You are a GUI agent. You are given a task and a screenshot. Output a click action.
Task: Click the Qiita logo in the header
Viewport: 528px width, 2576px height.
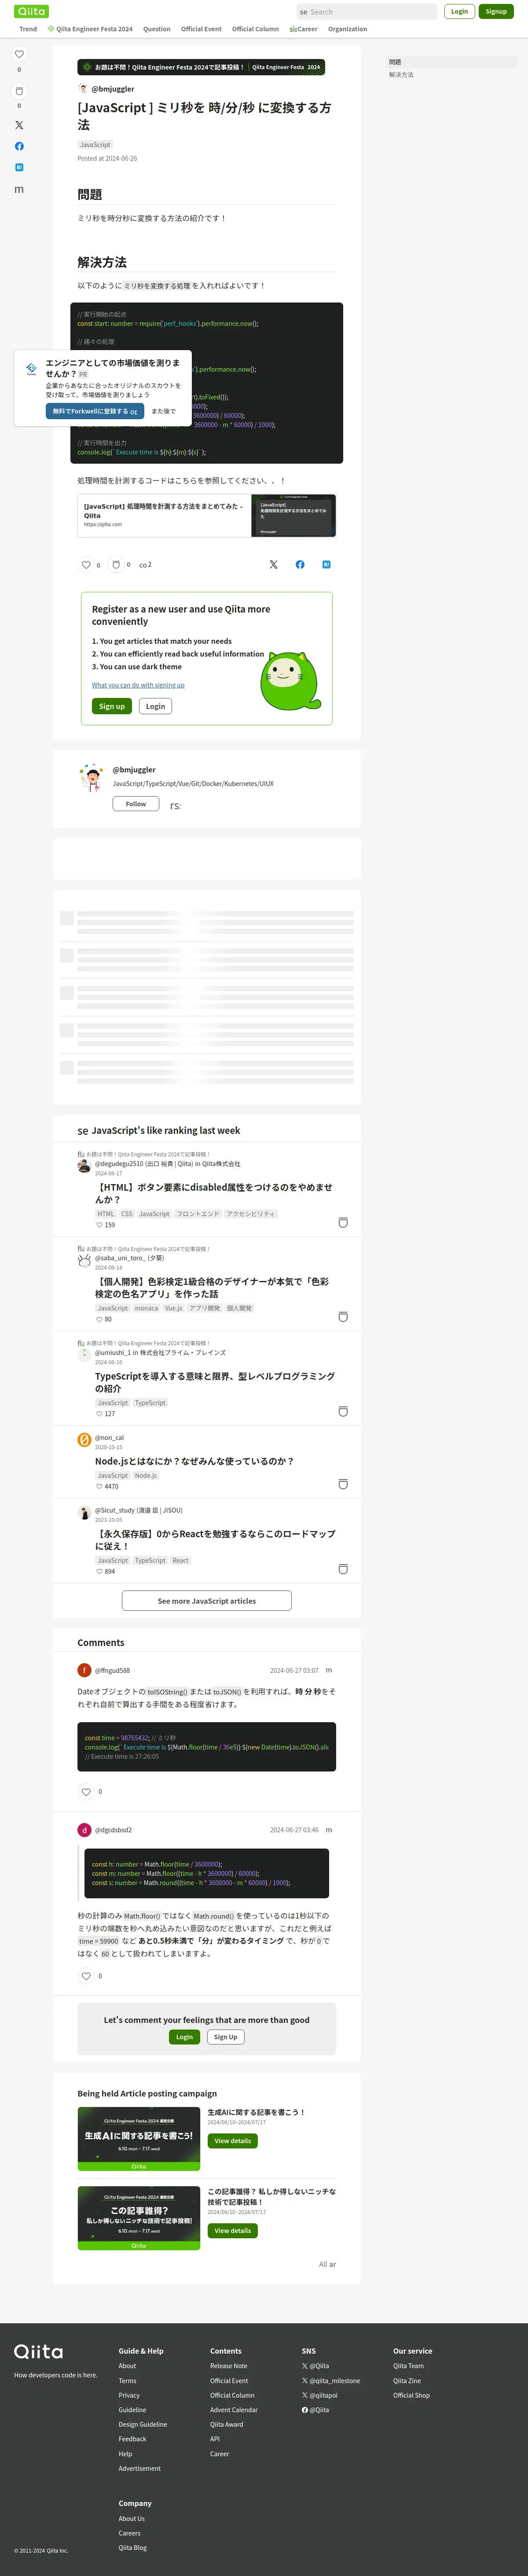[x=31, y=11]
